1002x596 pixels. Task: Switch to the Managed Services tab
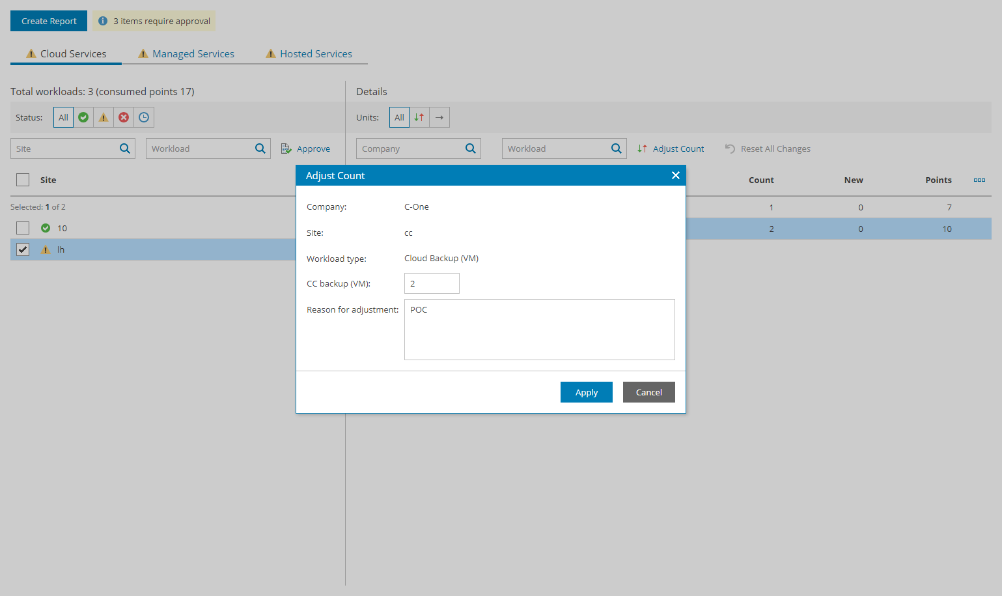point(193,53)
